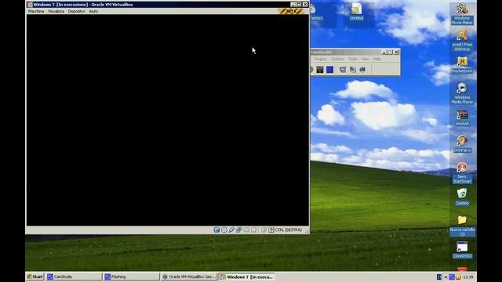The height and width of the screenshot is (282, 502).
Task: Click the orange avast icon in the system tray
Action: [458, 277]
